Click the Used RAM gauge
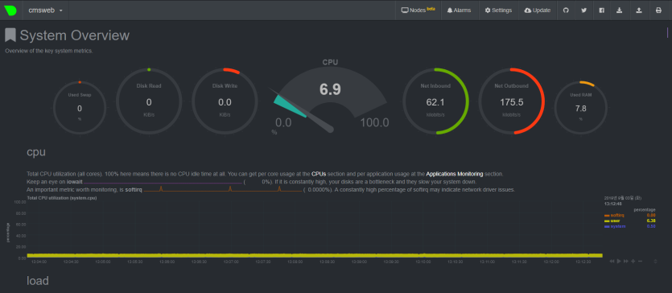This screenshot has height=293, width=672. click(581, 107)
